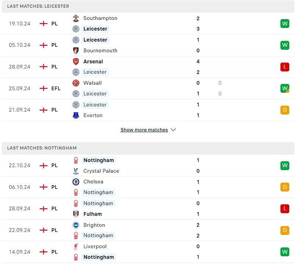Expand list with Show more matches

144,130
